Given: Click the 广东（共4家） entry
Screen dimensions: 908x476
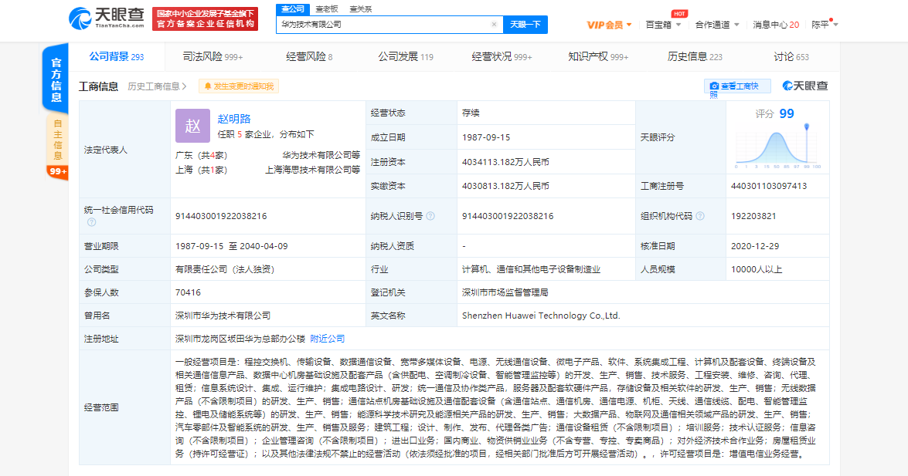Looking at the screenshot, I should pos(202,155).
